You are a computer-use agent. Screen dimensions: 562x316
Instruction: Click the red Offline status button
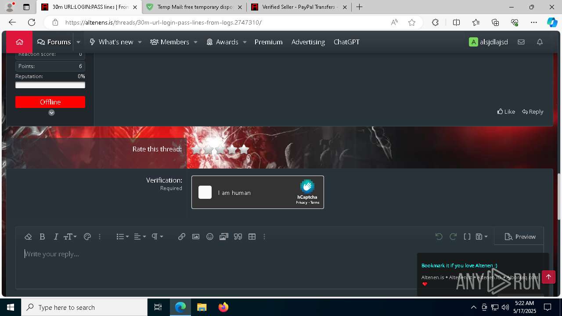tap(50, 102)
